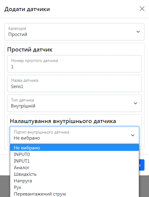Choose INPUT0 from the subtype list
The width and height of the screenshot is (149, 197).
[74, 154]
